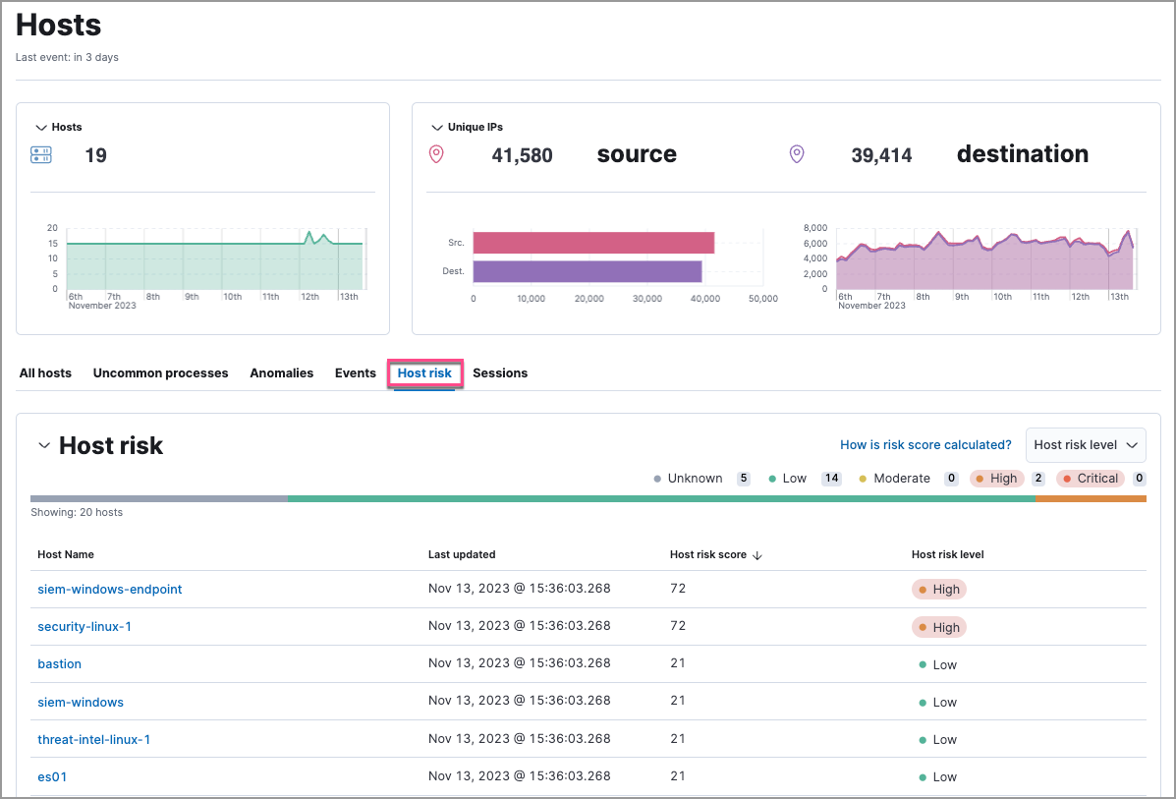Click the destination location pin icon
1176x799 pixels.
[x=797, y=153]
